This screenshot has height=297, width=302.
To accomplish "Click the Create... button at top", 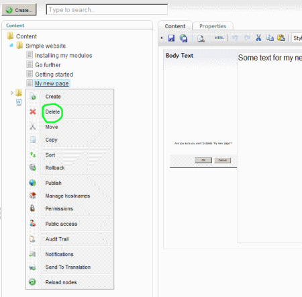I will pos(19,10).
